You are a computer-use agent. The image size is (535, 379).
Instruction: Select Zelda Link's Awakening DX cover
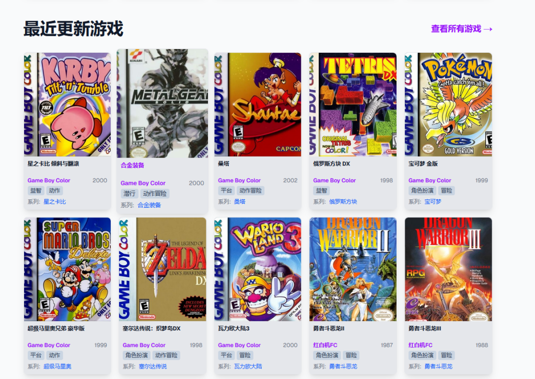click(162, 269)
